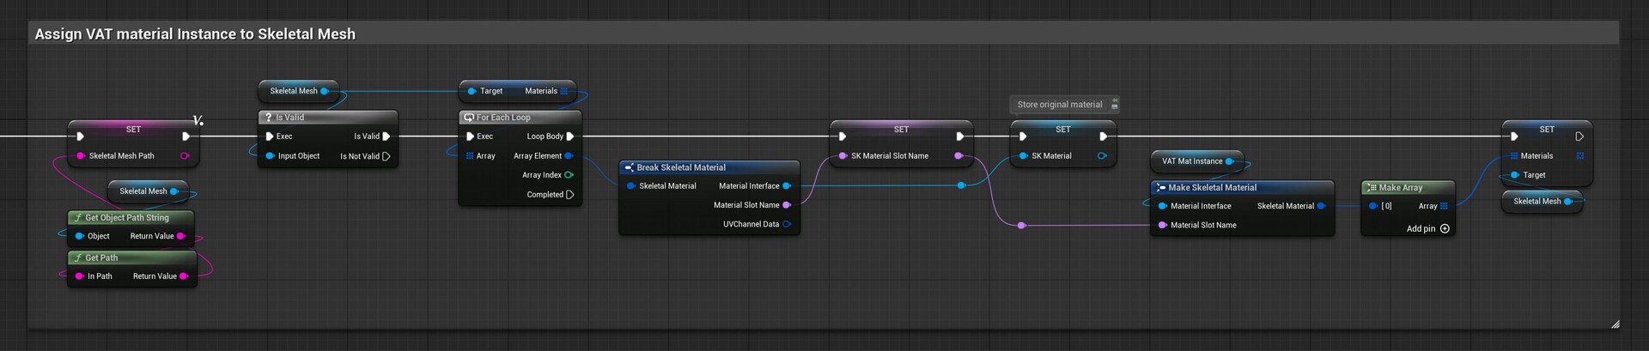Click the Store original material comment bubble
The height and width of the screenshot is (351, 1649).
(x=1059, y=105)
